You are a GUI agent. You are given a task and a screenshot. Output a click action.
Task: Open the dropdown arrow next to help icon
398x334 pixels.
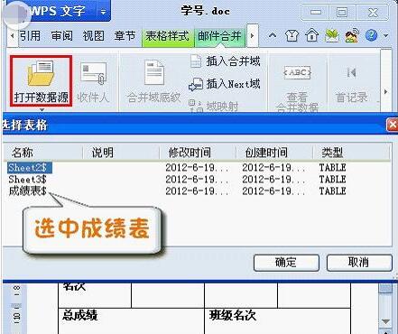pos(386,36)
